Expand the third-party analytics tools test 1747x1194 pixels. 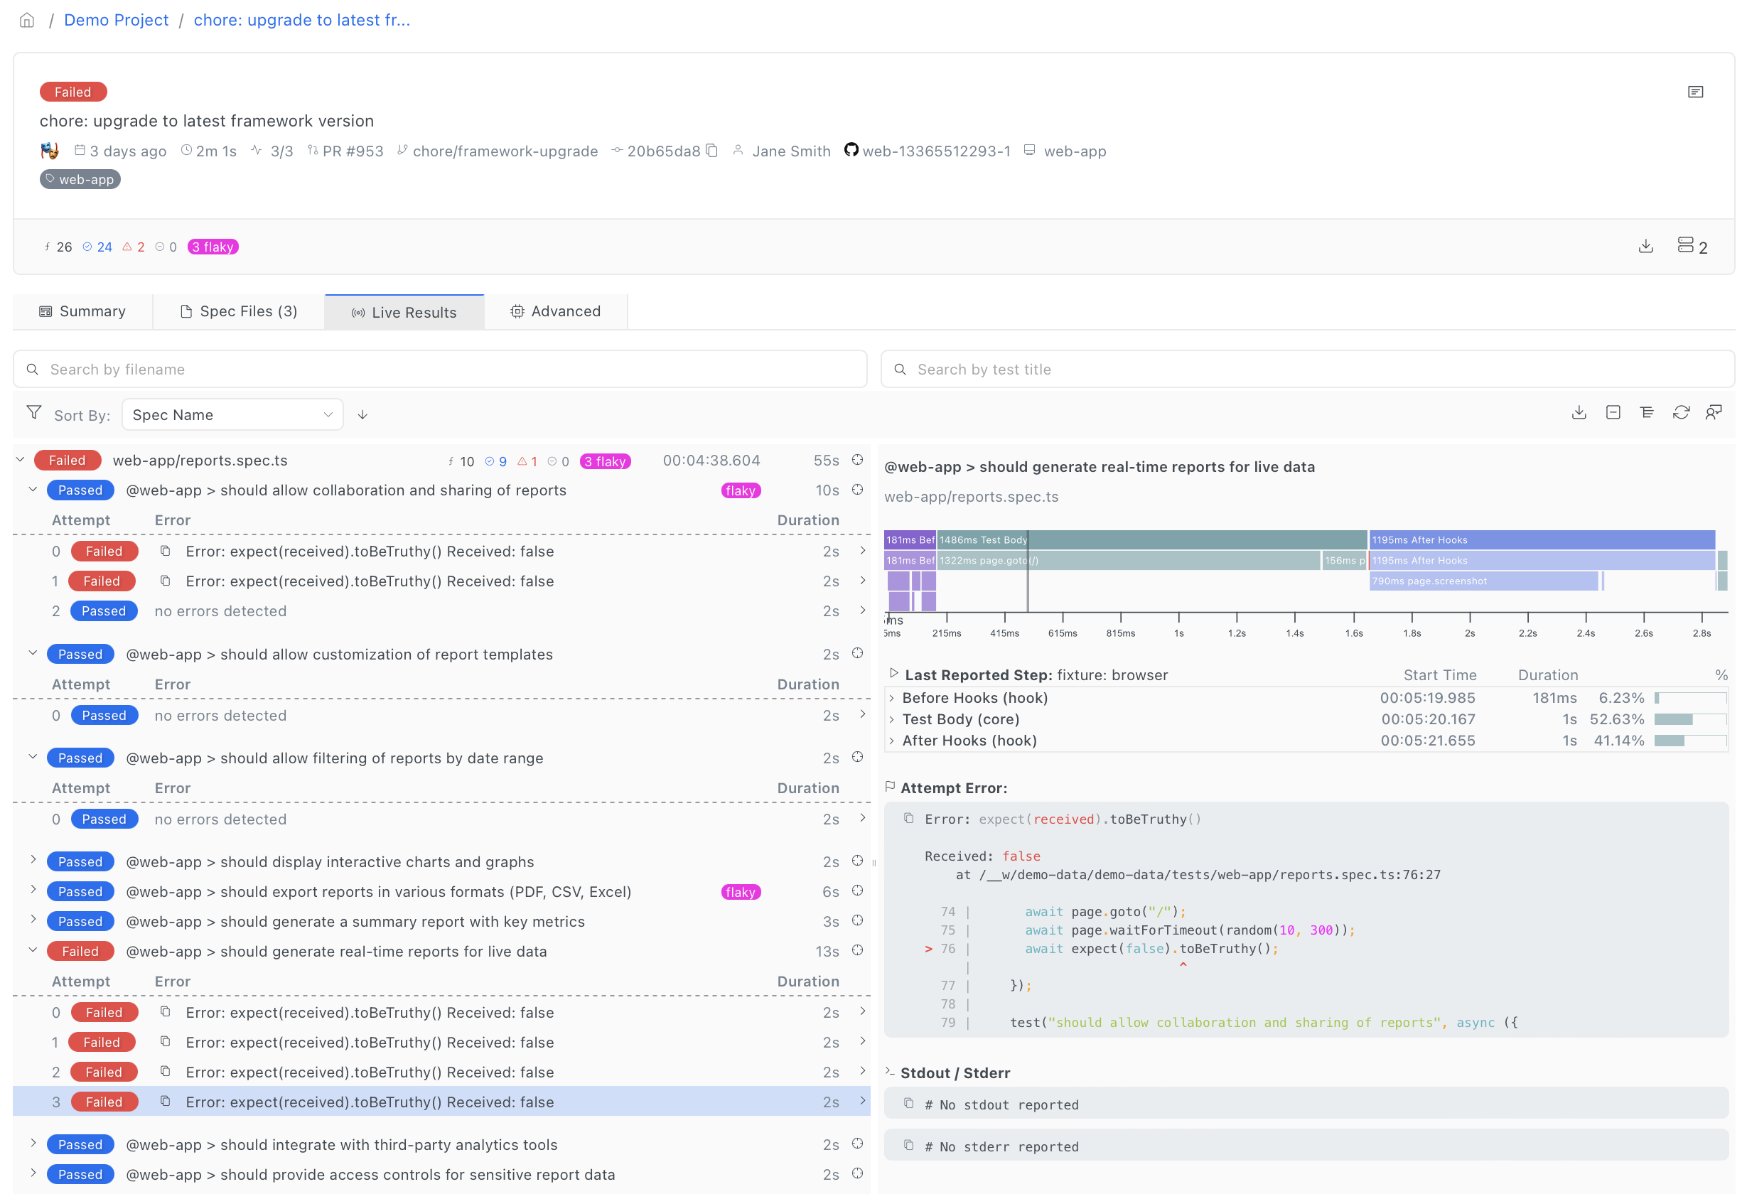coord(33,1143)
